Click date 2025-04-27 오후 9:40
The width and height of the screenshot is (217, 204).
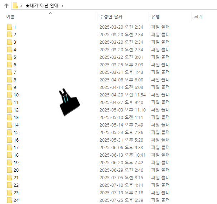[x=121, y=102]
